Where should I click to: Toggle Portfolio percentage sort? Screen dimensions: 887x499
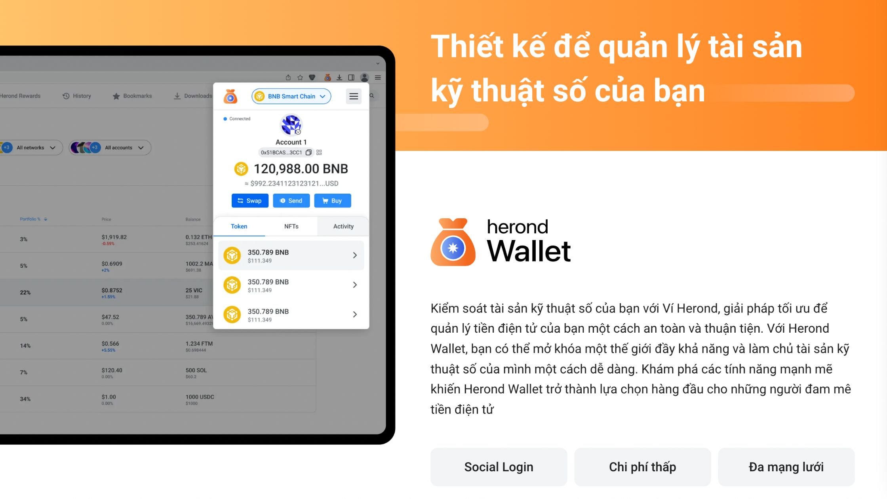(x=35, y=218)
